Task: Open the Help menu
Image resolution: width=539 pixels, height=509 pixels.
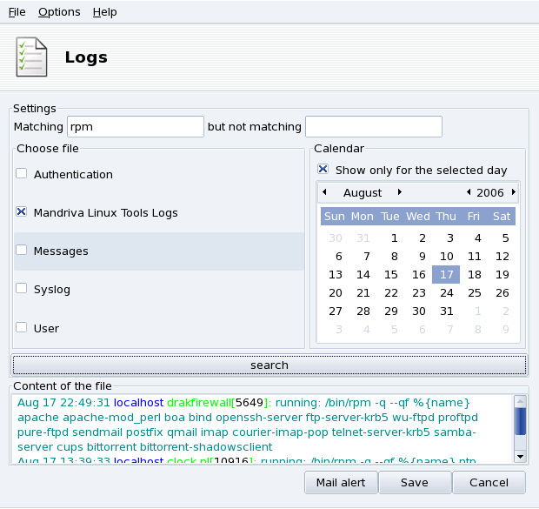Action: [104, 12]
